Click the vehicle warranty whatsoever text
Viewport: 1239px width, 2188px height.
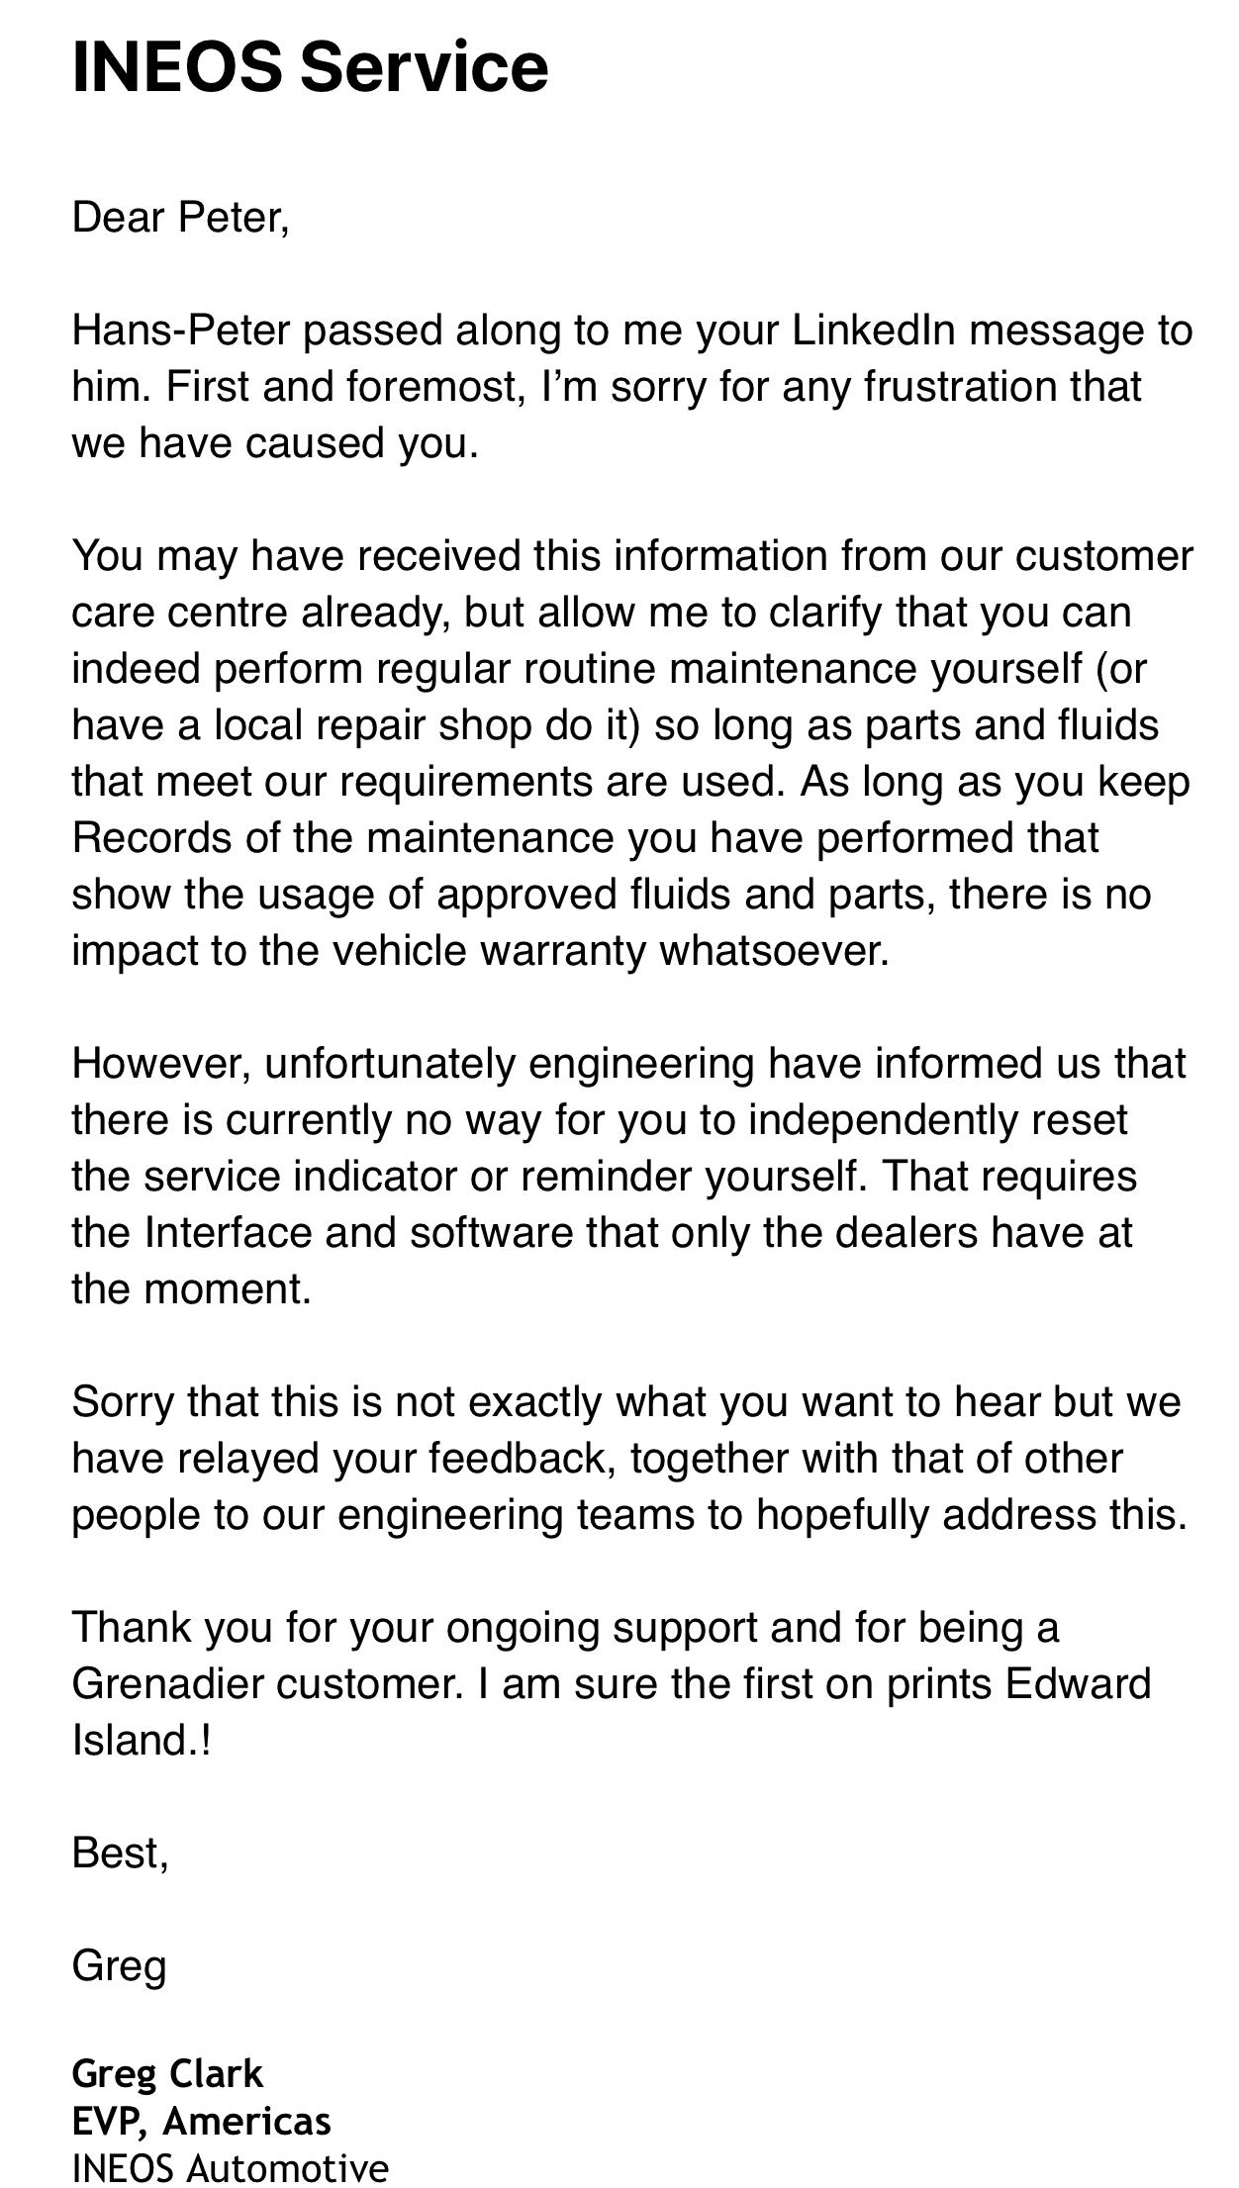pyautogui.click(x=610, y=951)
